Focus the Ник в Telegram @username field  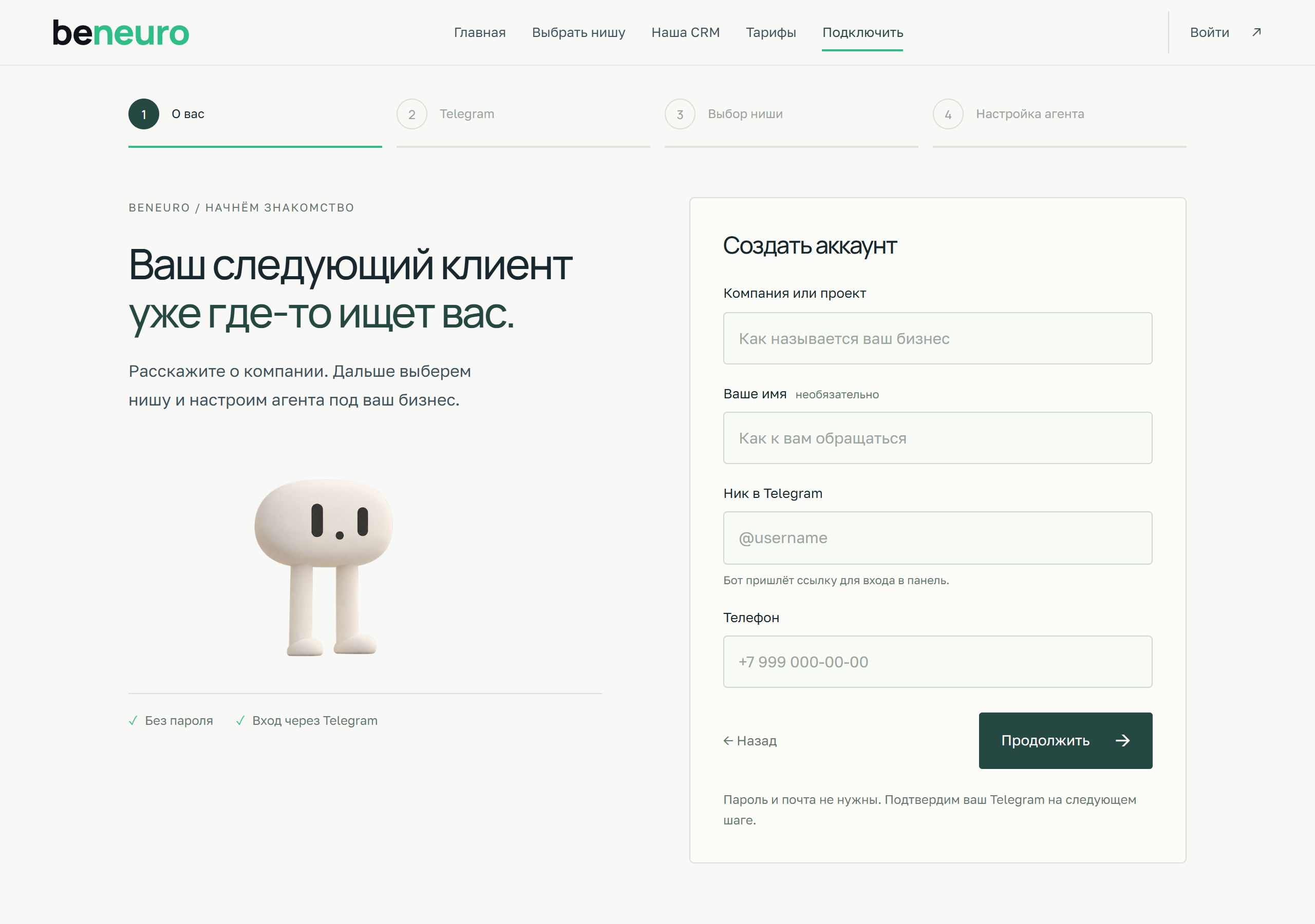click(x=937, y=538)
